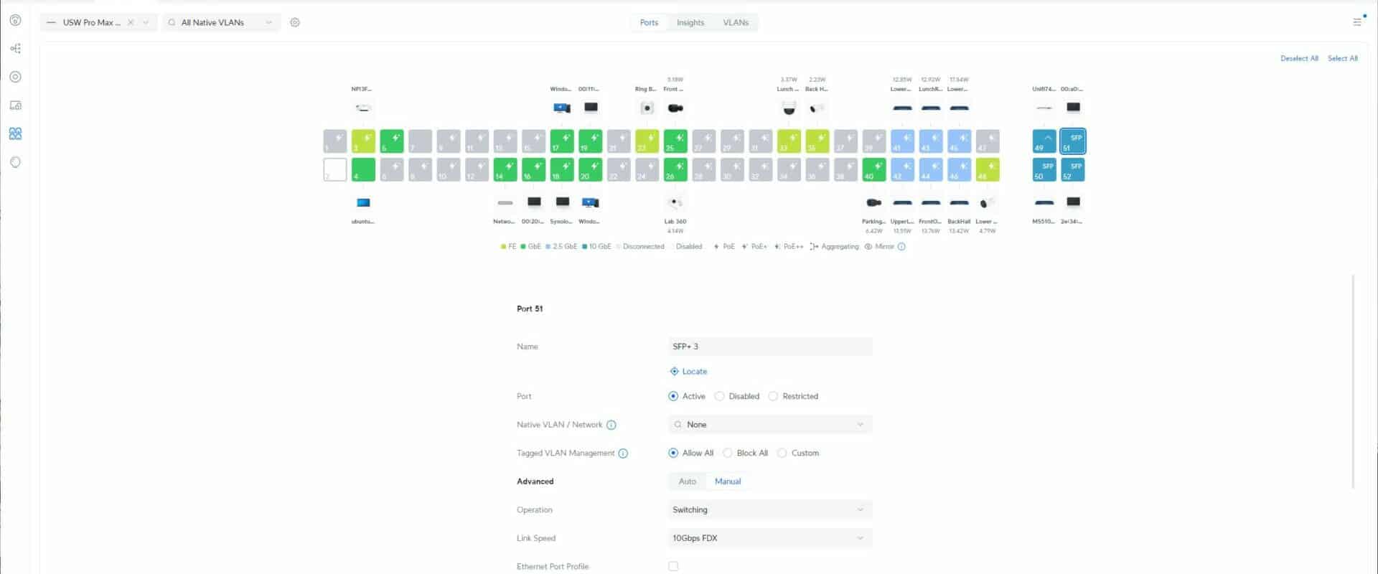The width and height of the screenshot is (1378, 574).
Task: Select 2.5 GbE port 46 BackHall
Action: coord(959,169)
